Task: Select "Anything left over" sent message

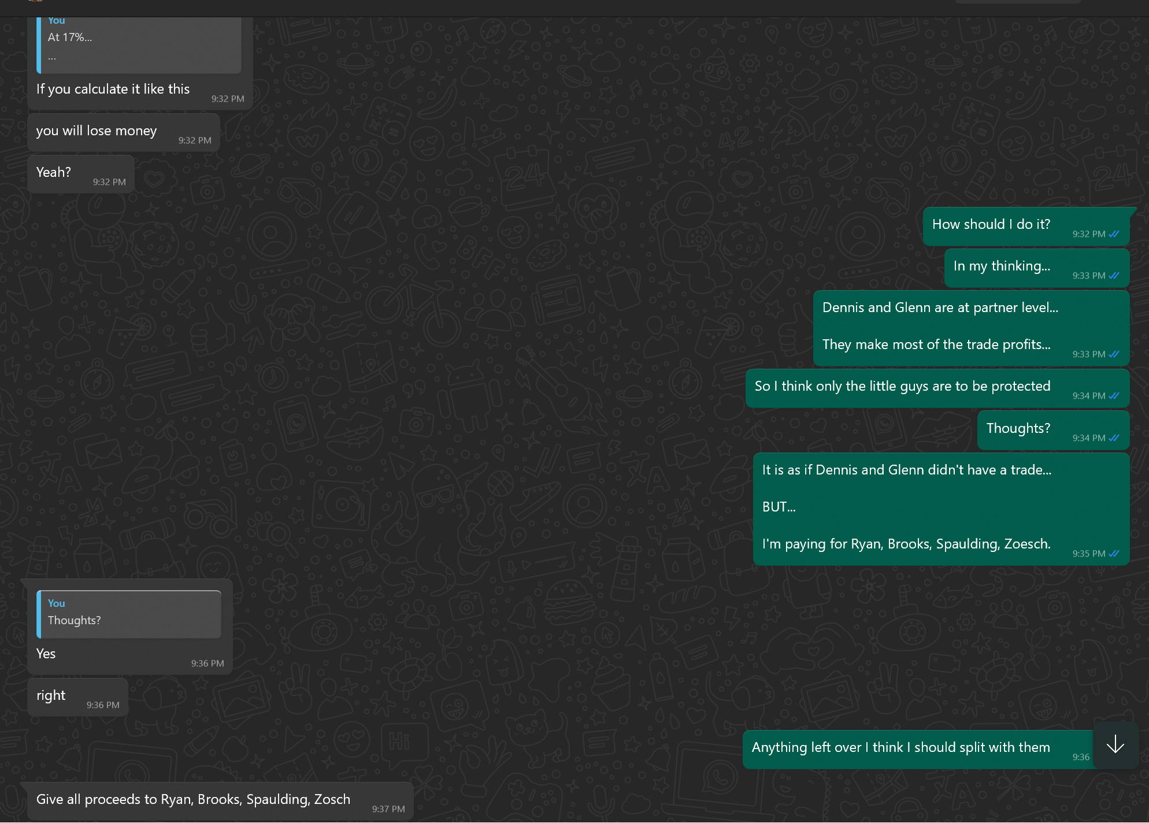Action: pyautogui.click(x=900, y=748)
